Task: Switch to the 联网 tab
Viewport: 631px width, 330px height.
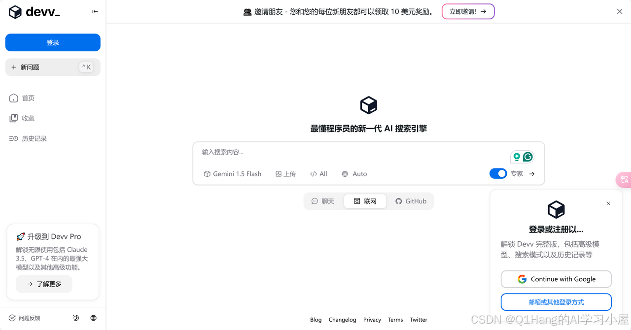Action: coord(365,201)
